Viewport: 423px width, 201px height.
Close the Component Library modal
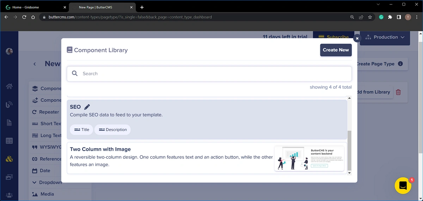[357, 38]
